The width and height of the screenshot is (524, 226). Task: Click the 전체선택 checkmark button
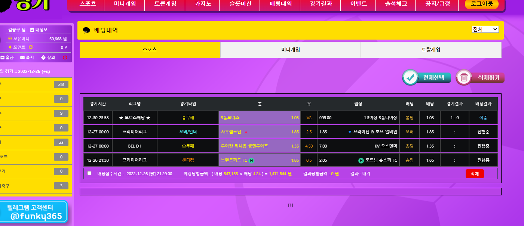[x=427, y=78]
